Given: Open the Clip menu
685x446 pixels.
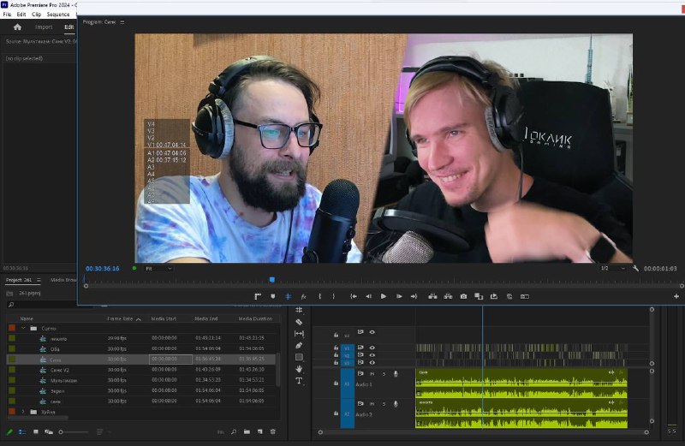Looking at the screenshot, I should 36,15.
